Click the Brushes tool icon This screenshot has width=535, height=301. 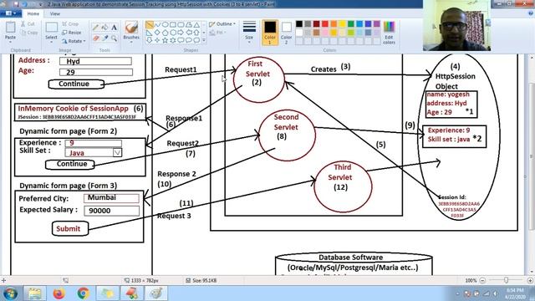pos(131,28)
